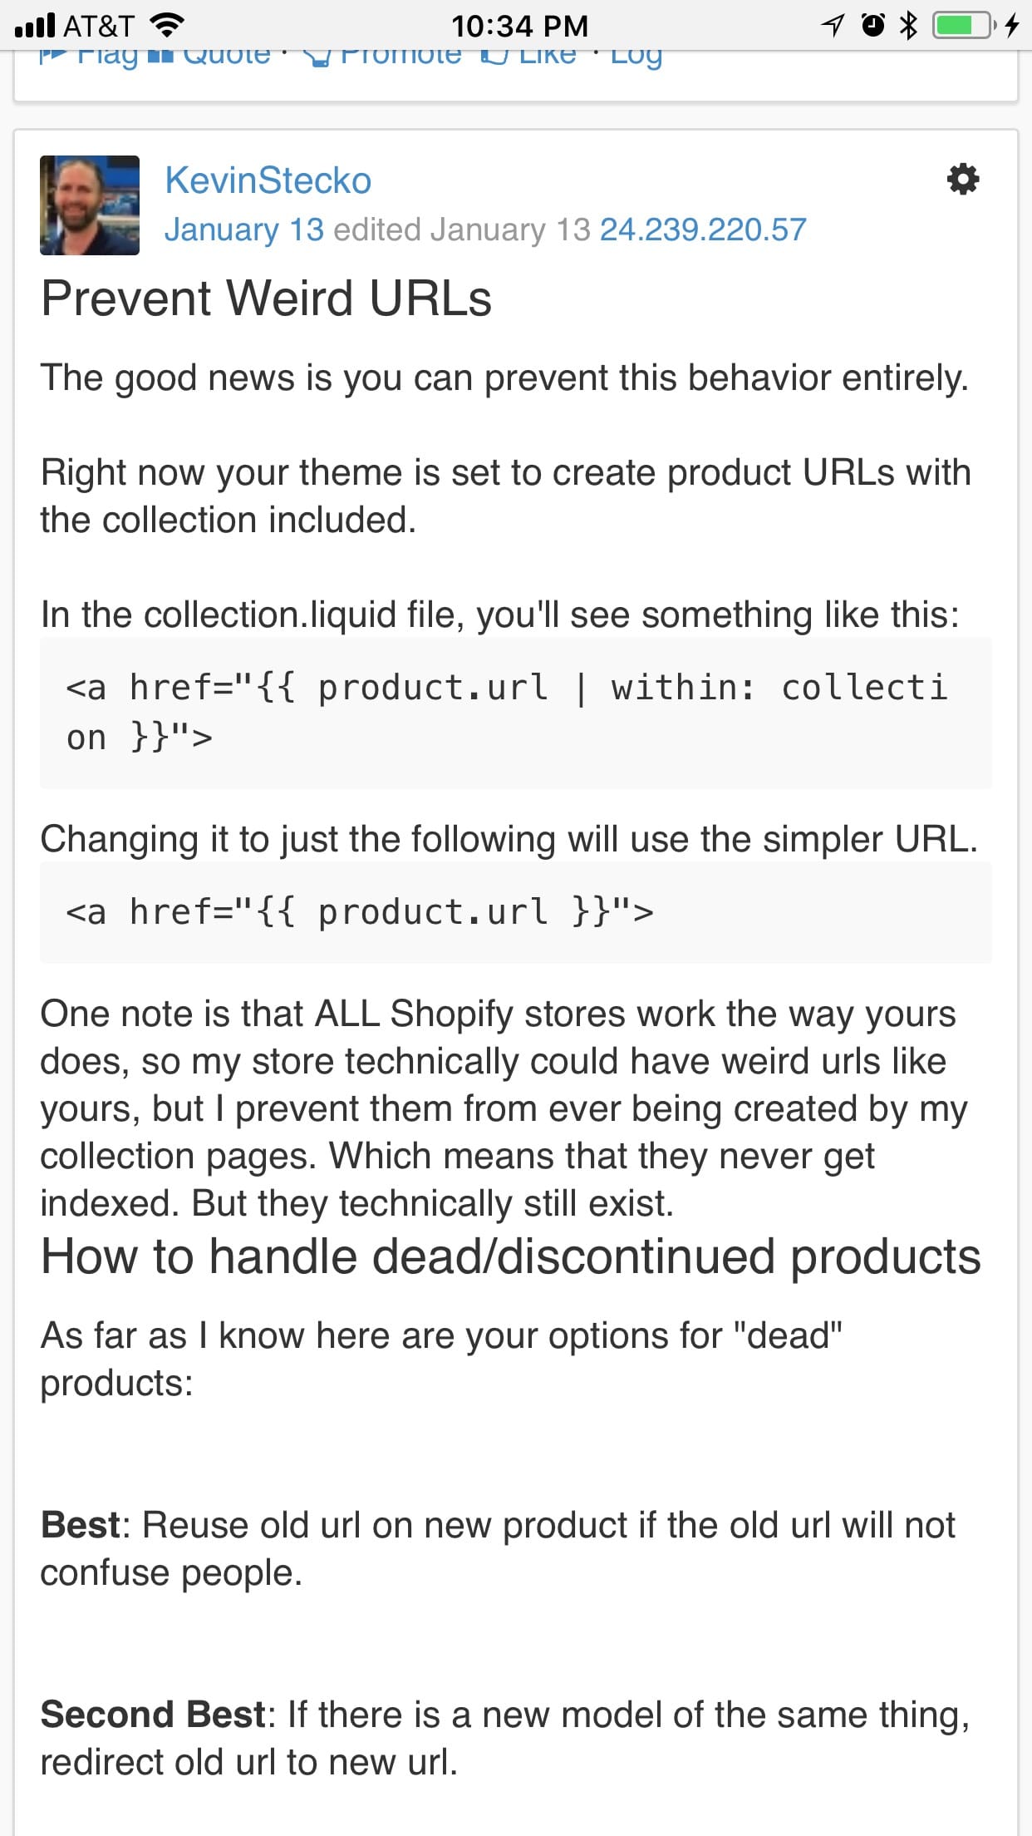Open the Log link of previous post
Image resolution: width=1032 pixels, height=1836 pixels.
click(x=636, y=57)
